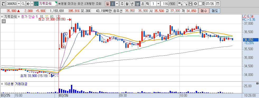Image resolution: width=259 pixels, height=98 pixels.
Task: Click the 지투파워 stock name field
Action: 46,3
